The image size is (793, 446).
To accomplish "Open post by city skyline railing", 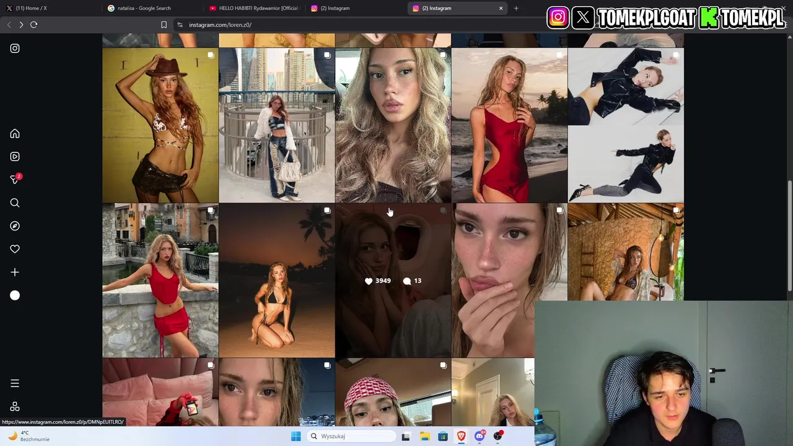I will (x=277, y=125).
